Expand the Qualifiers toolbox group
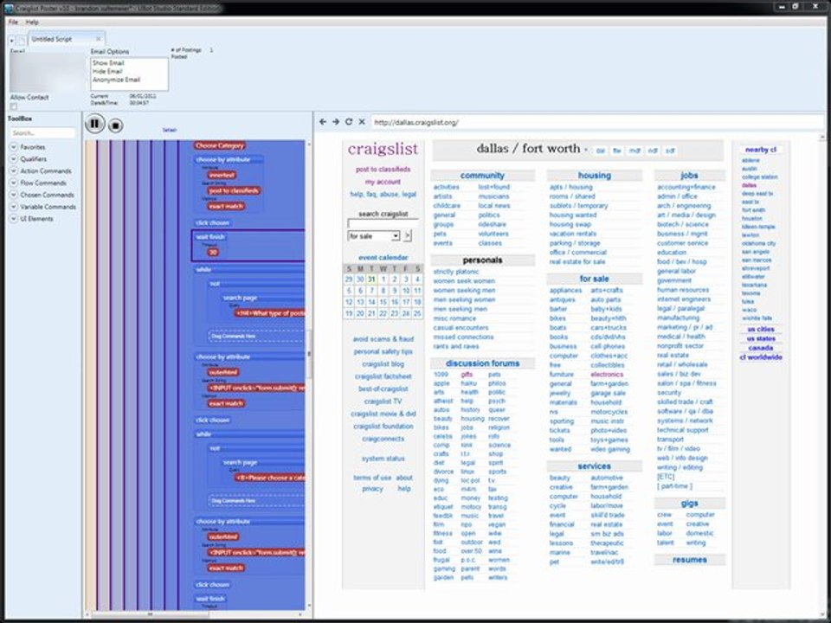Screen dimensions: 831x623 click(14, 159)
